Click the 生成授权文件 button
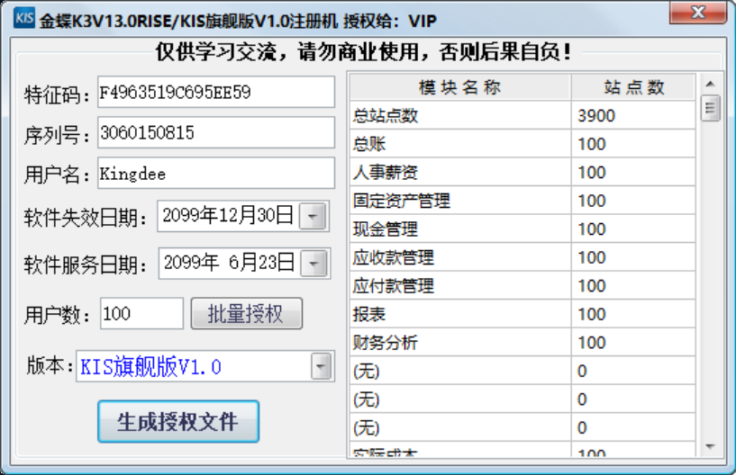The image size is (736, 475). pos(178,421)
